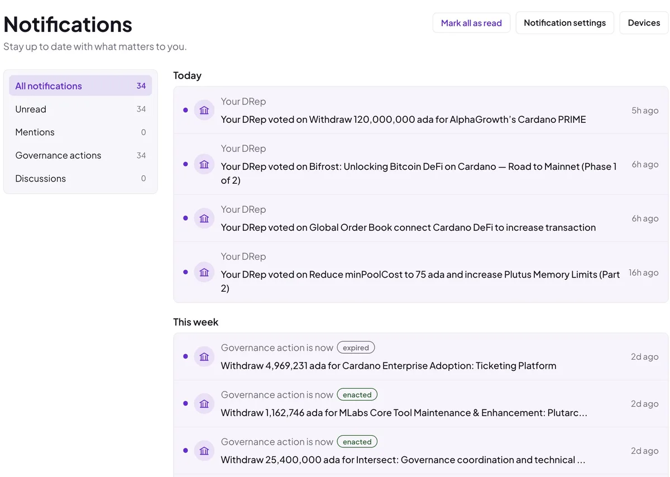Click the count 0 beside Discussions
This screenshot has height=477, width=670.
(x=143, y=179)
